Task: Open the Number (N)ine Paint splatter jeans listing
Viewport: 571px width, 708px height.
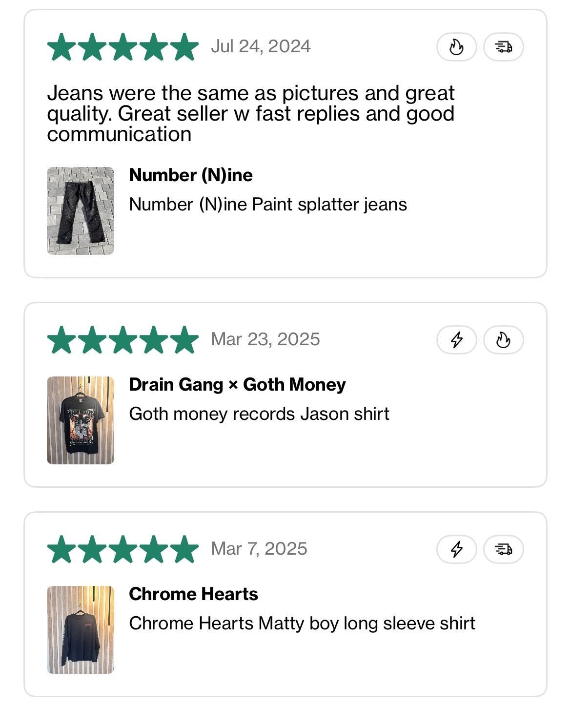Action: (268, 204)
